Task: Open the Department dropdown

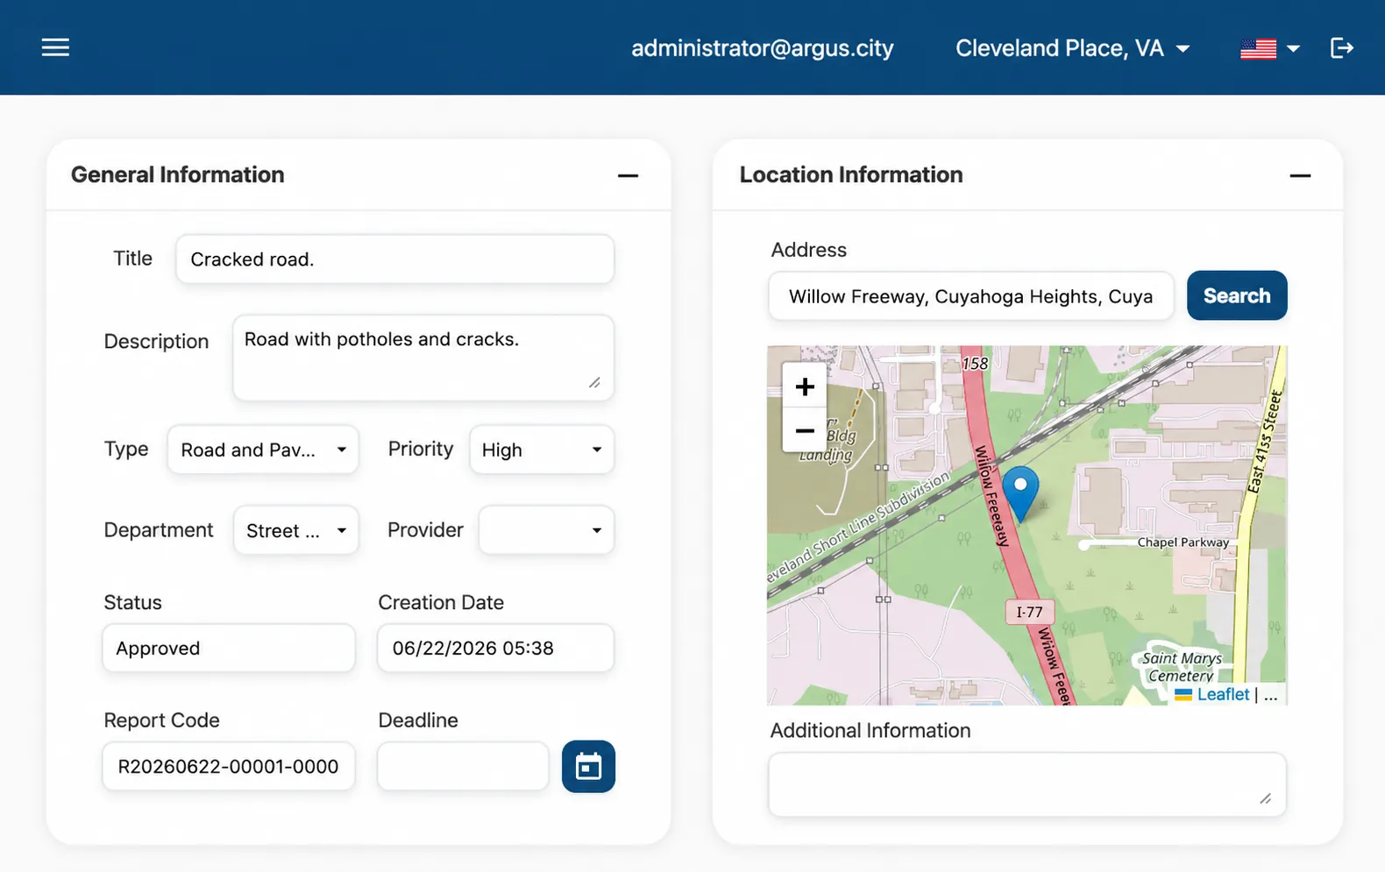Action: click(296, 530)
